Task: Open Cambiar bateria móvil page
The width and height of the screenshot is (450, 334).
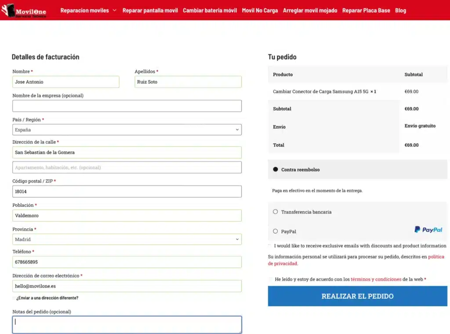Action: [210, 11]
